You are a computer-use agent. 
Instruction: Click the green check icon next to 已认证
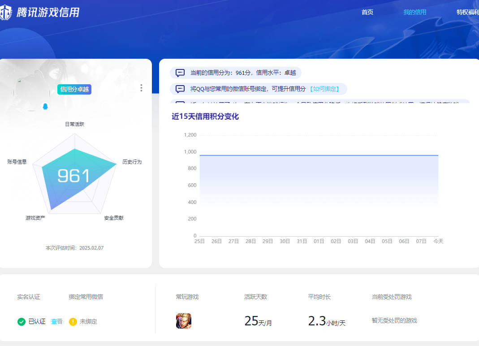(22, 321)
